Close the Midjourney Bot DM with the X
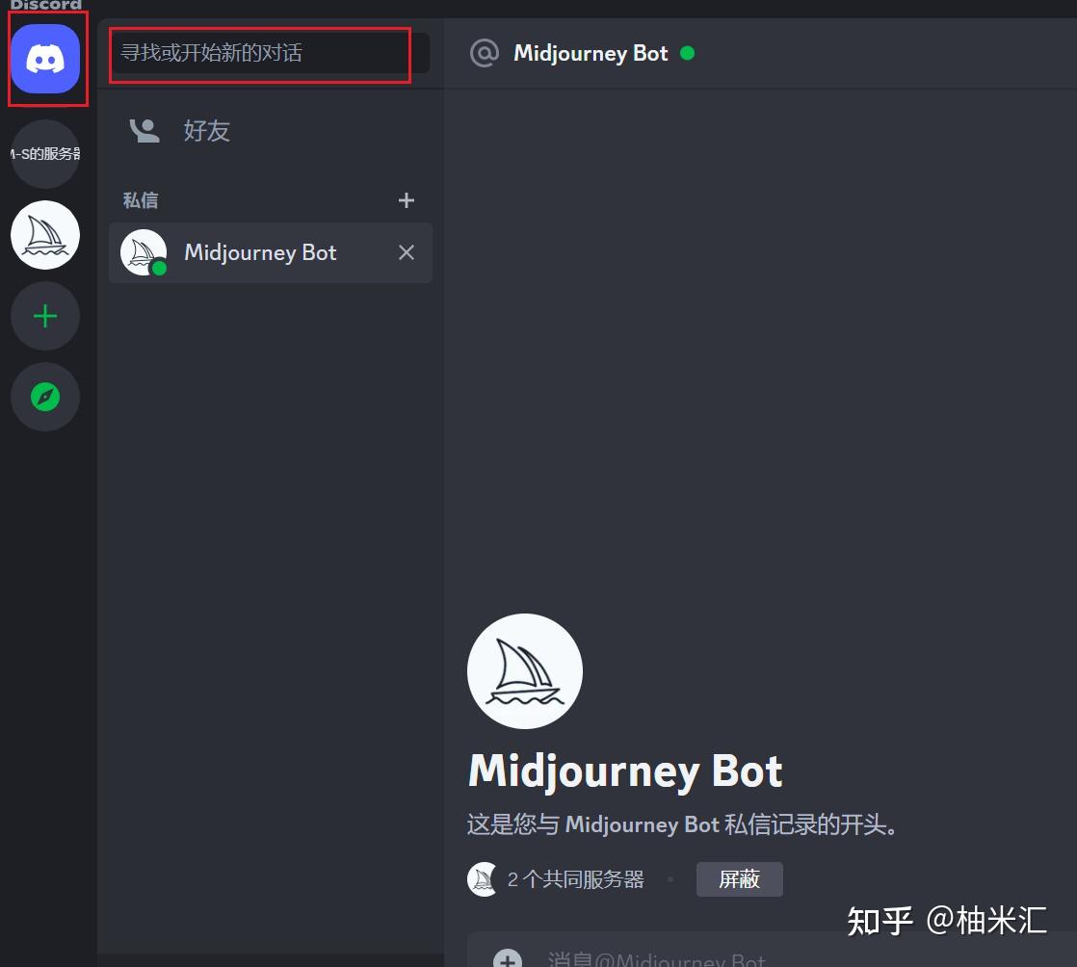The width and height of the screenshot is (1077, 967). (406, 252)
